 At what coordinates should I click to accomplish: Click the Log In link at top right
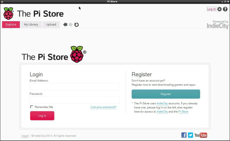[211, 9]
